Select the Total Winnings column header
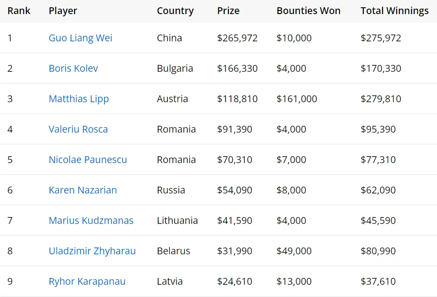The width and height of the screenshot is (437, 297). tap(394, 11)
